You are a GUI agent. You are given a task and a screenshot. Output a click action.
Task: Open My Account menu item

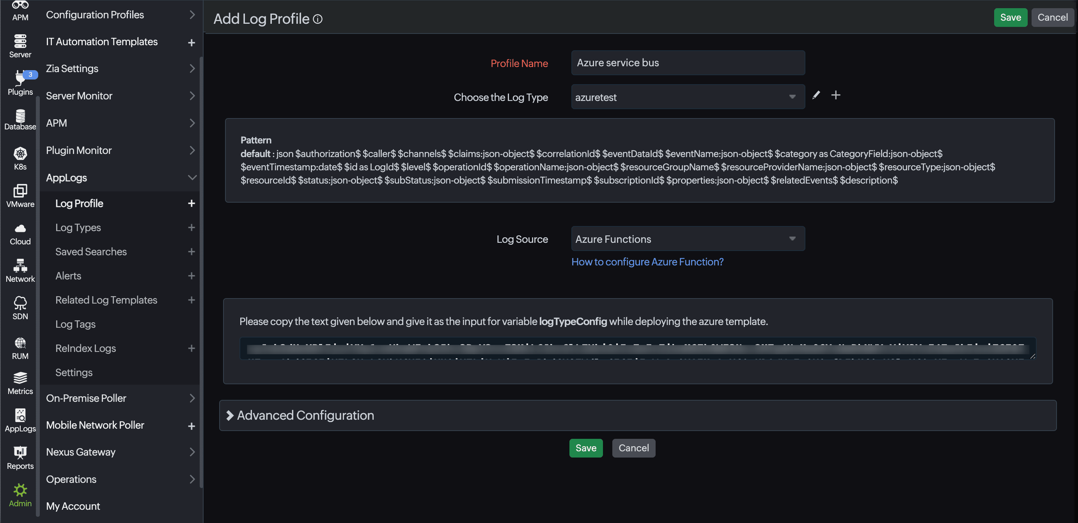pyautogui.click(x=73, y=506)
